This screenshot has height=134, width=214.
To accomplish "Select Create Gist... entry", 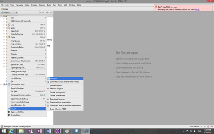I will [x=27, y=115].
